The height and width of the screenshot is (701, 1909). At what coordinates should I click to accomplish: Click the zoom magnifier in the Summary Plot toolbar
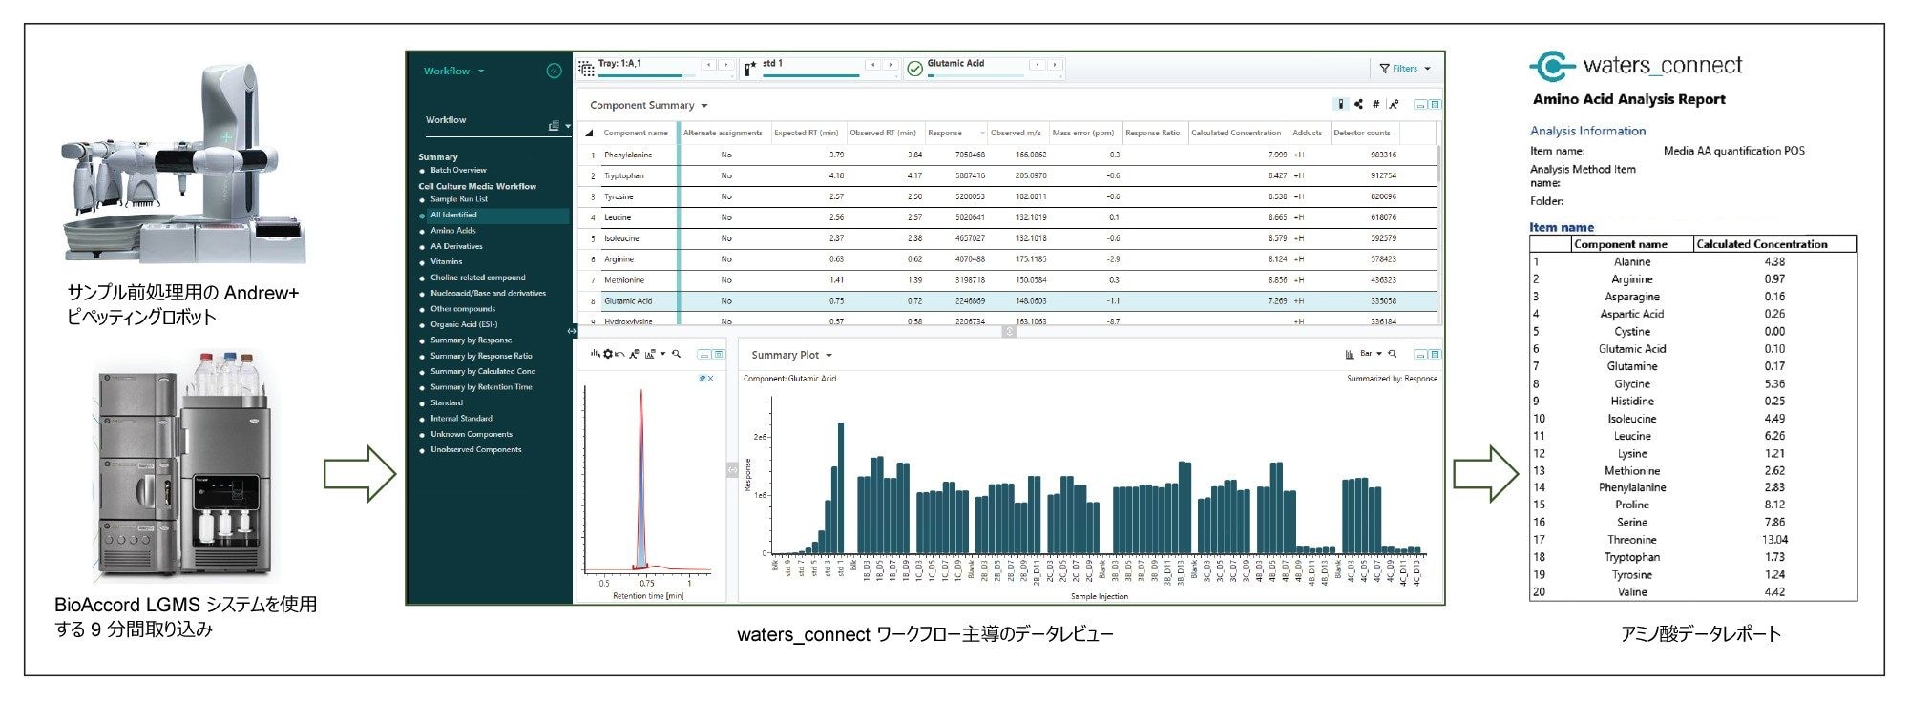click(1393, 354)
